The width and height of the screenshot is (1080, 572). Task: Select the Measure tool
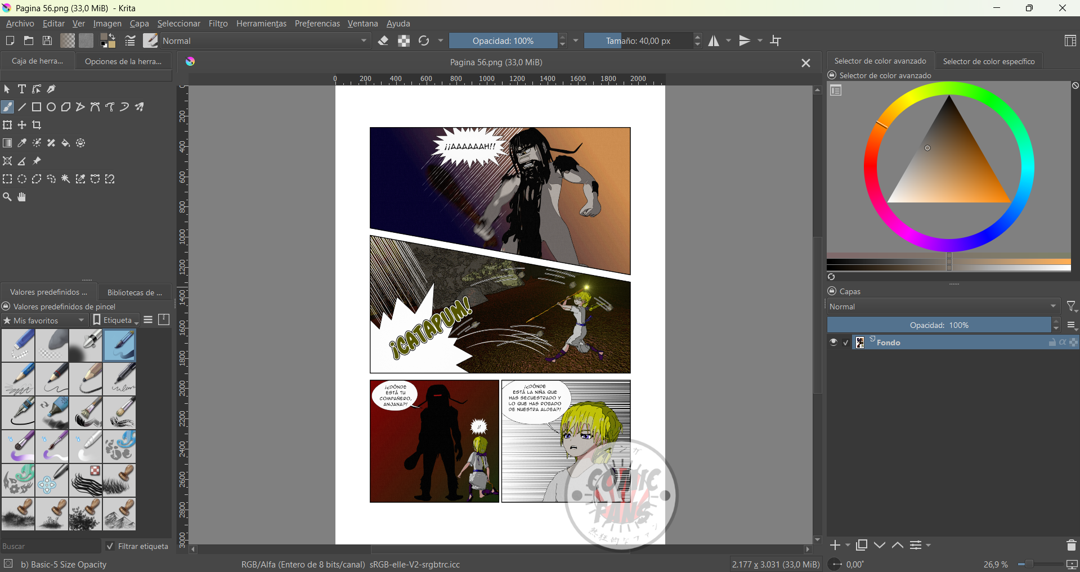click(22, 161)
